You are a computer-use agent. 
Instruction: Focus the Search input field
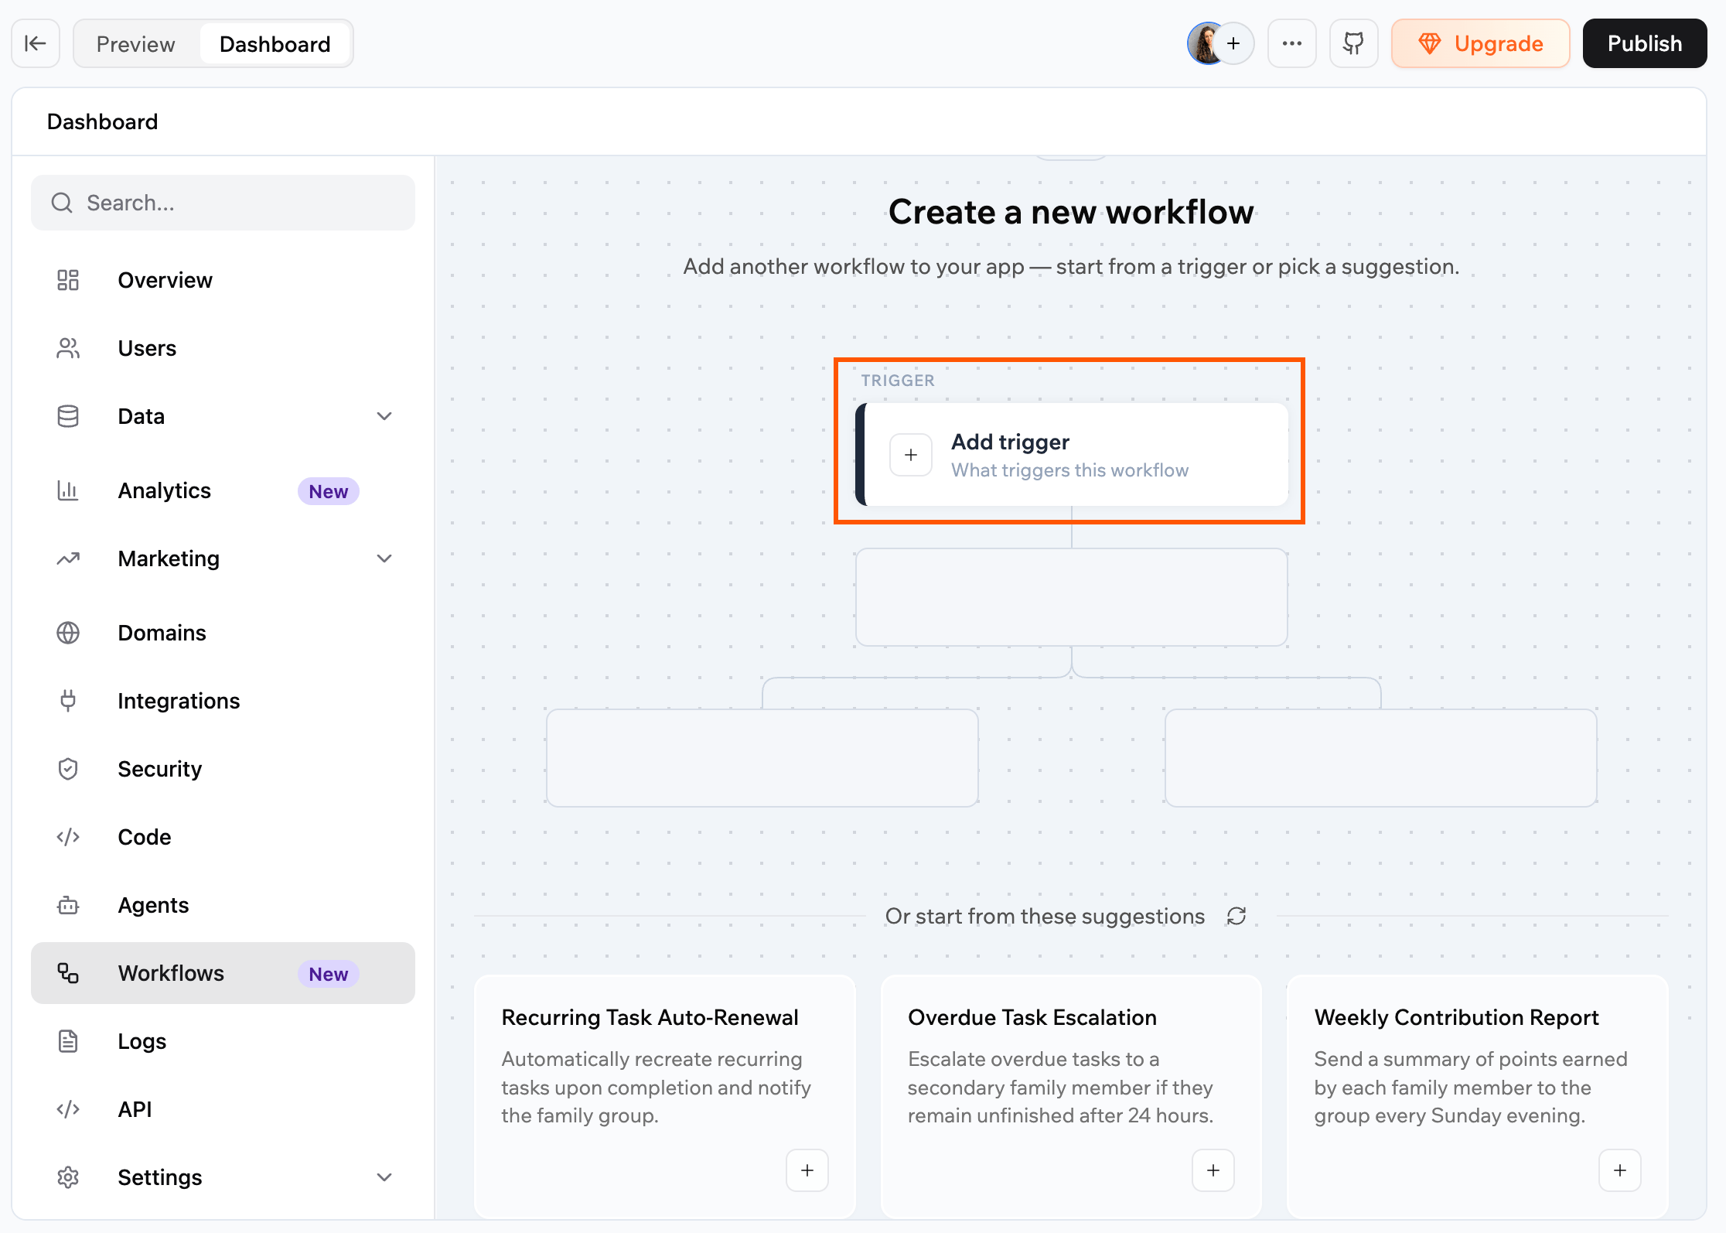(x=223, y=203)
